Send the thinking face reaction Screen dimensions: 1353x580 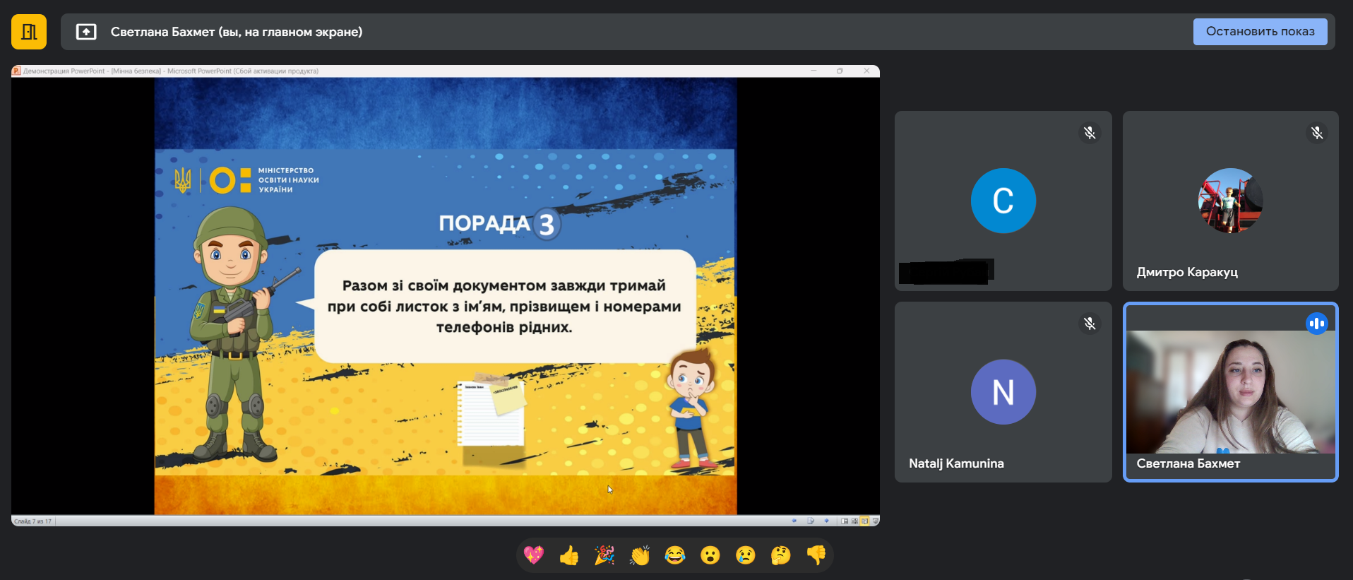(781, 555)
